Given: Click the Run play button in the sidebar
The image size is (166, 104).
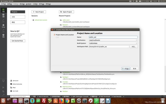Looking at the screenshot, I should click(3, 87).
